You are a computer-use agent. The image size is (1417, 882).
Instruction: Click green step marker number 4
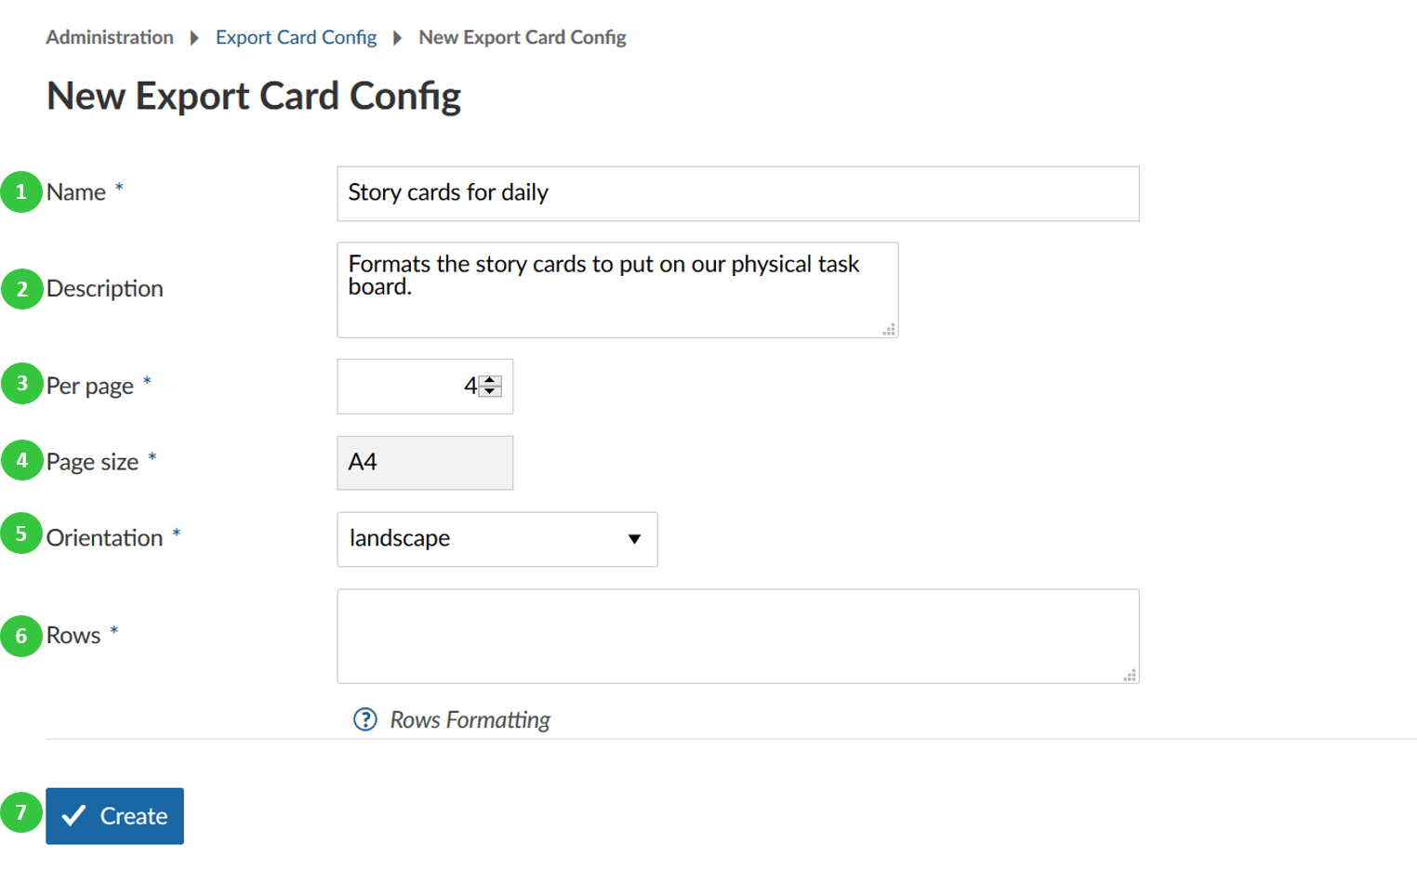coord(21,460)
